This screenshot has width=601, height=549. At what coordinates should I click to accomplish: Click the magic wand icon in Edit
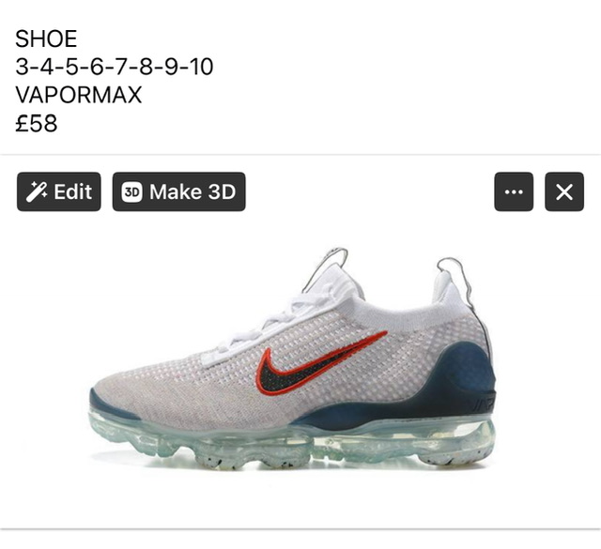coord(37,191)
